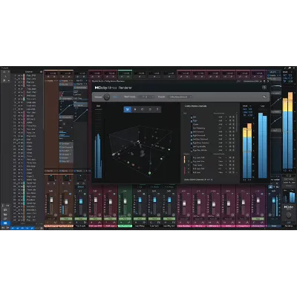The width and height of the screenshot is (297, 297).
Task: Open the Bed Format 7.1.2 dropdown
Action: click(146, 97)
